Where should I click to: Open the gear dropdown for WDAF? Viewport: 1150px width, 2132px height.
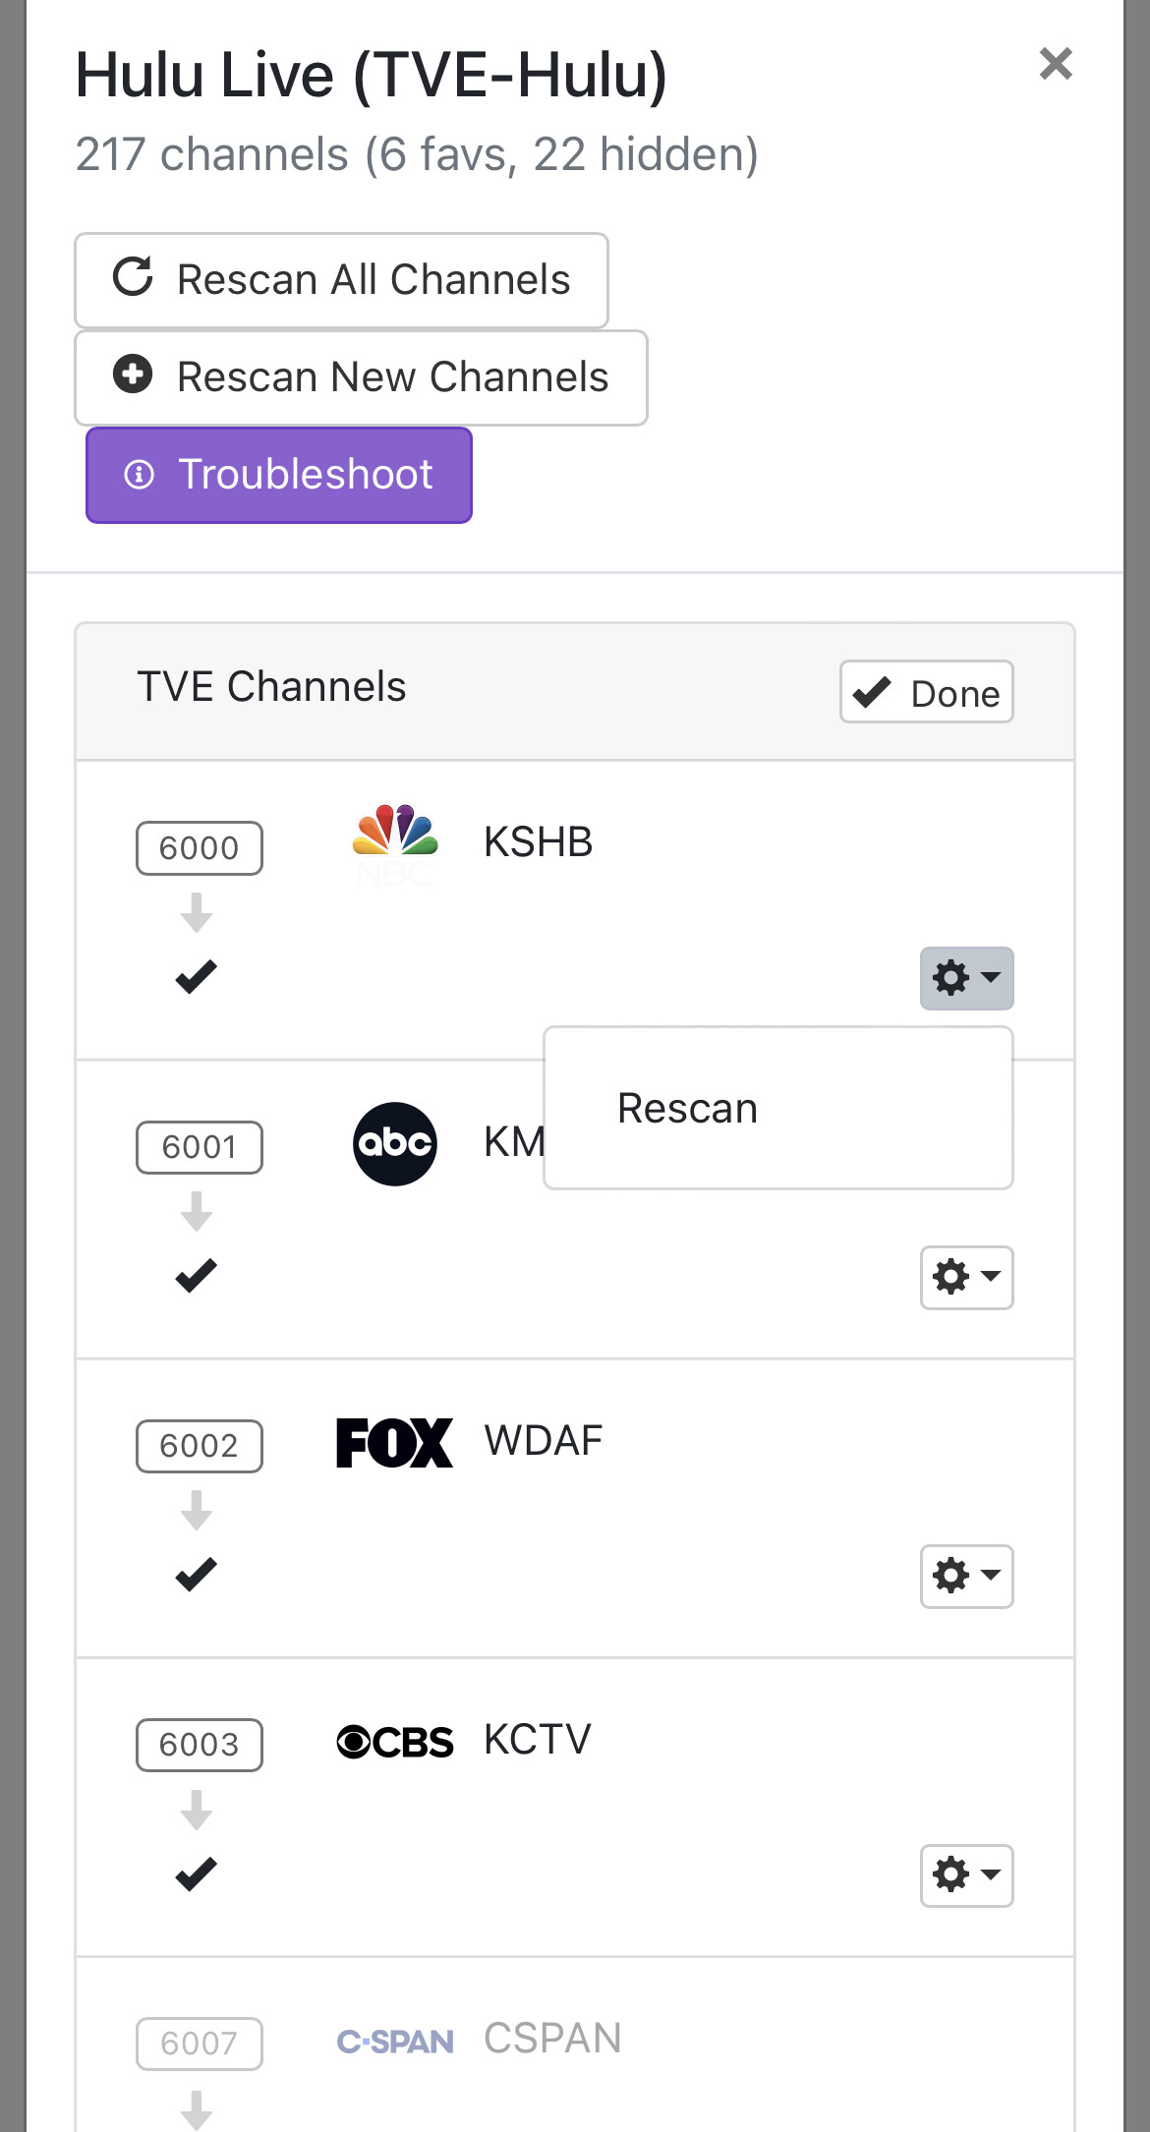966,1576
